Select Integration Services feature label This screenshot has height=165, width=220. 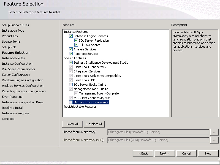87,71
